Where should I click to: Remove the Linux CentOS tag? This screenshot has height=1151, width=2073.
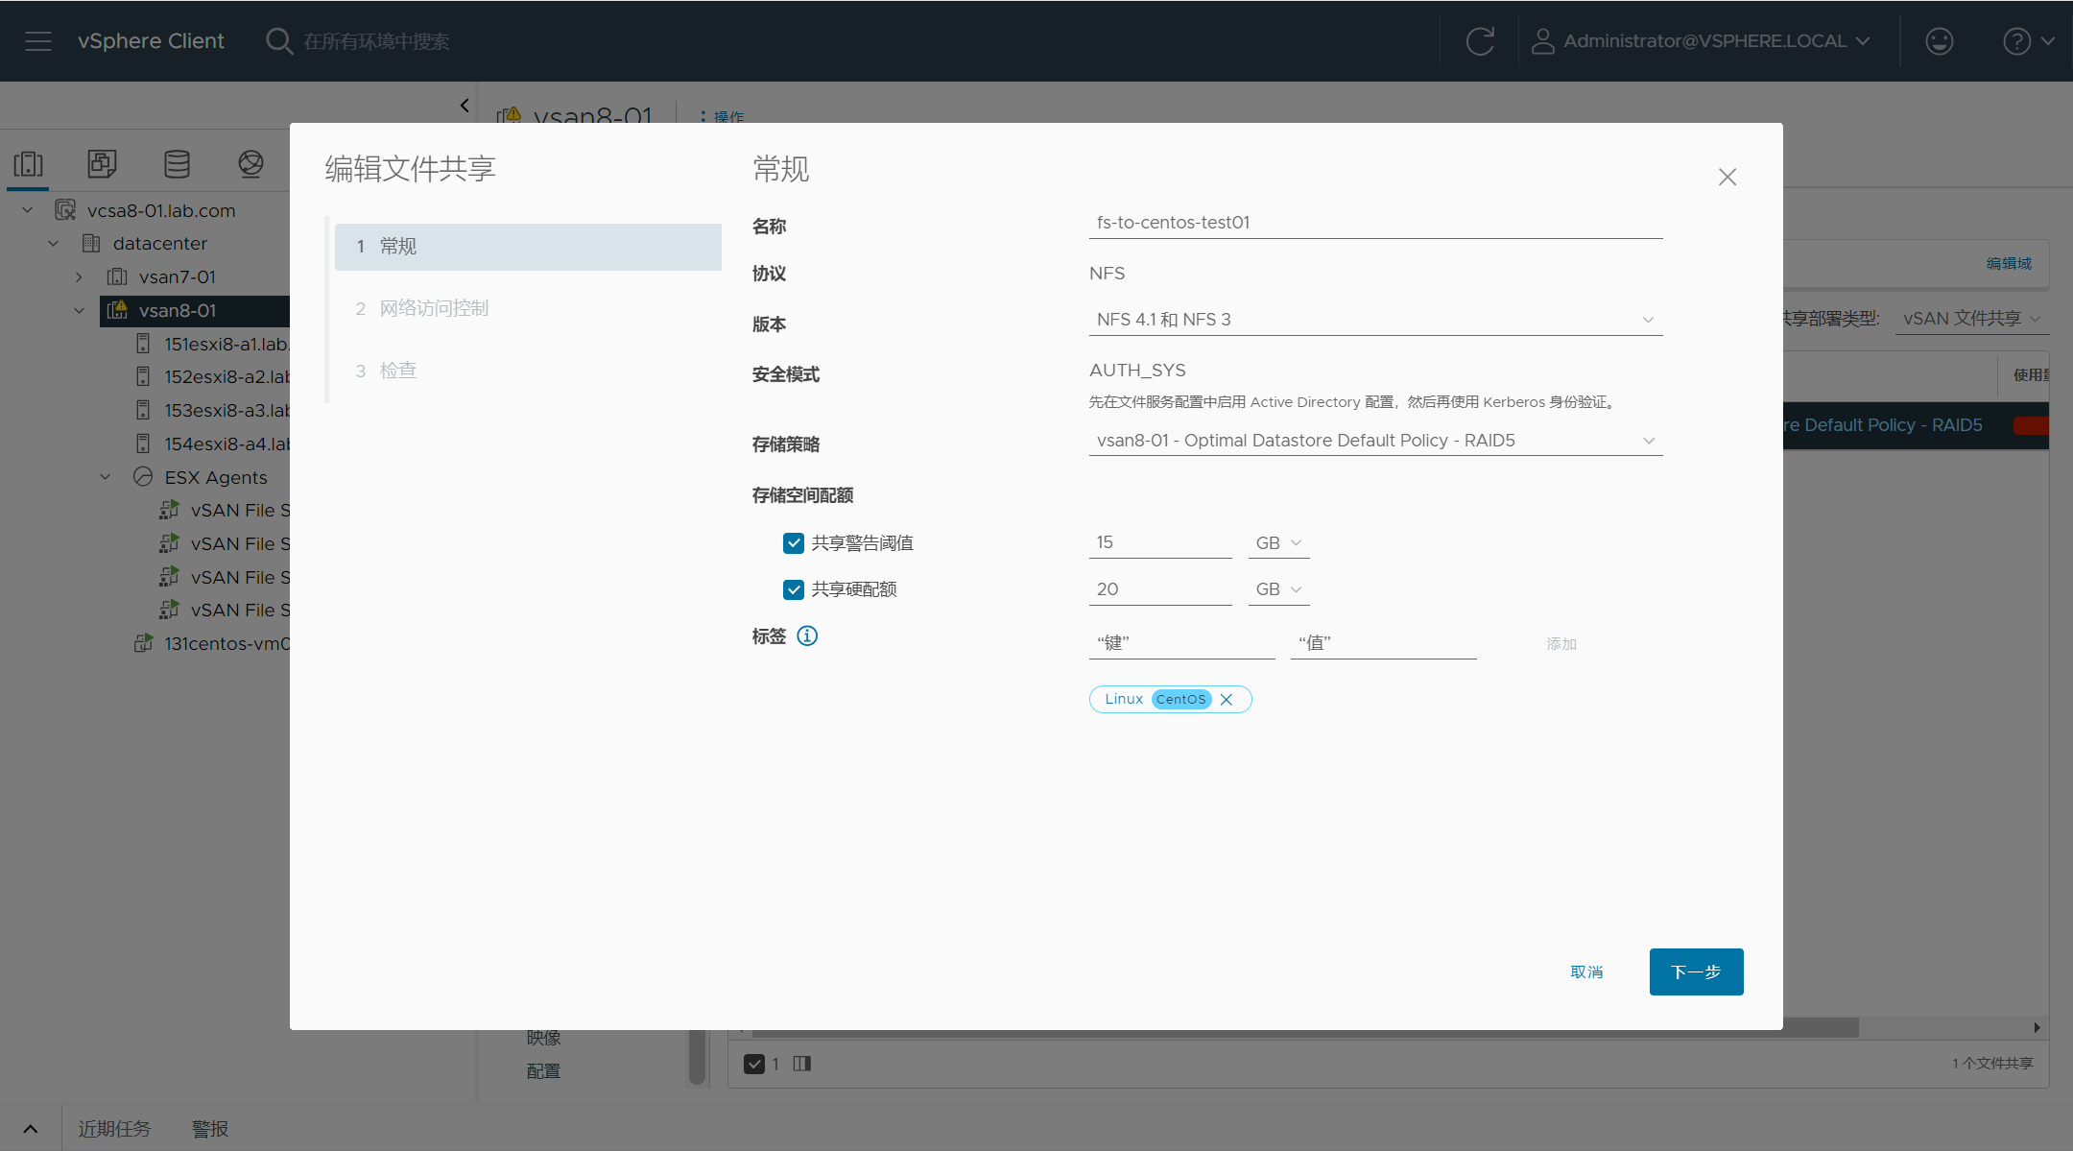click(1227, 700)
